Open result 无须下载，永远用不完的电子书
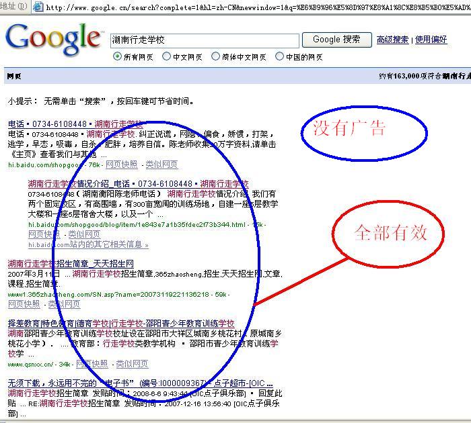This screenshot has height=423, width=471. pos(140,383)
